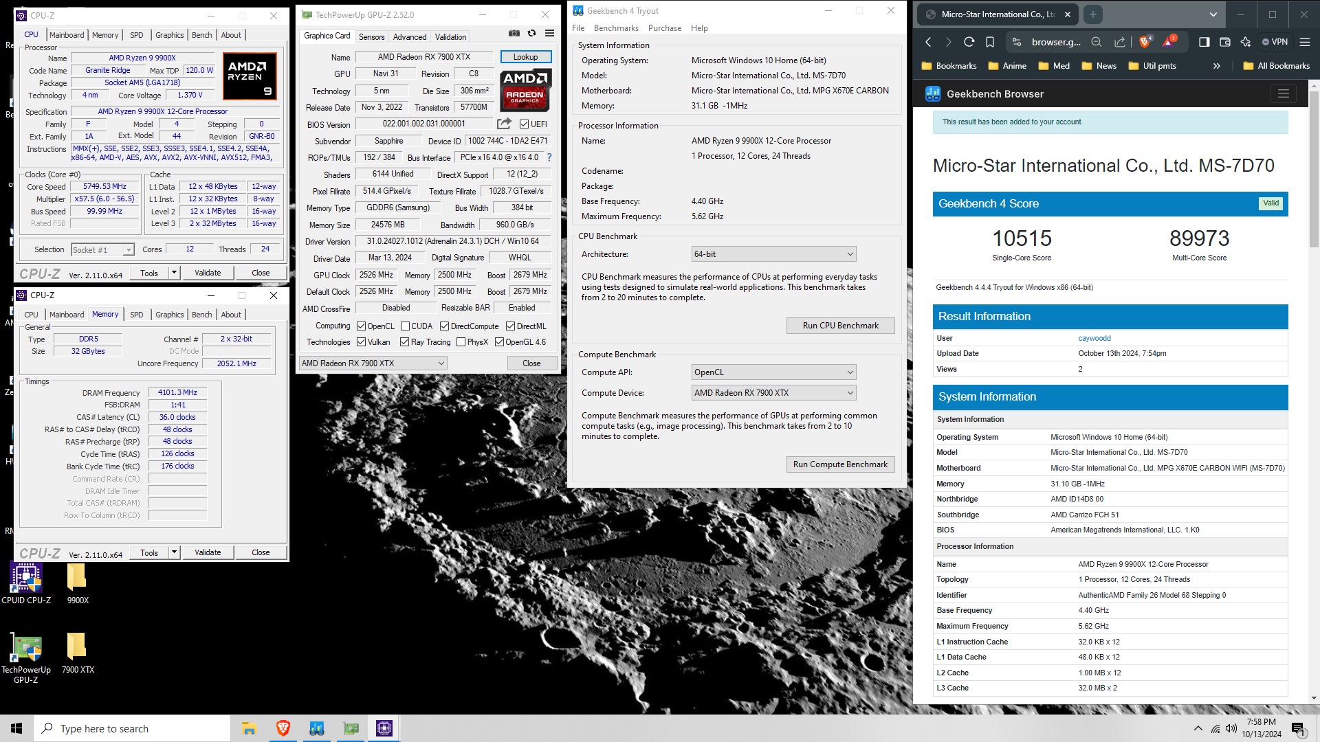Open Advanced tab in GPU-Z
The width and height of the screenshot is (1320, 742).
pyautogui.click(x=410, y=37)
